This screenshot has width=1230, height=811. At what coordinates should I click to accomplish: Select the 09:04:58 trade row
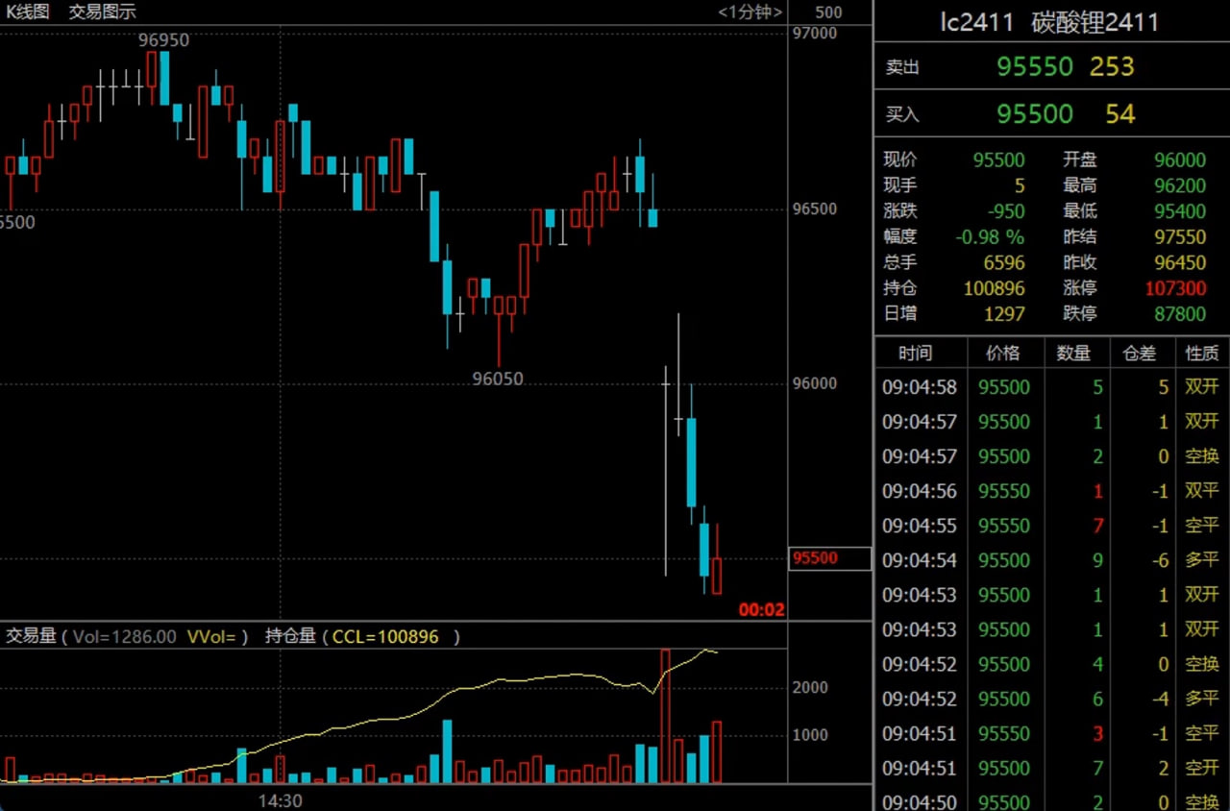click(1050, 387)
